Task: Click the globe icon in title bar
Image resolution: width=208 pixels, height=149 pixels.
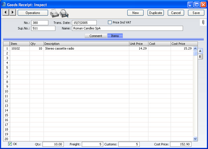Action: [4, 5]
